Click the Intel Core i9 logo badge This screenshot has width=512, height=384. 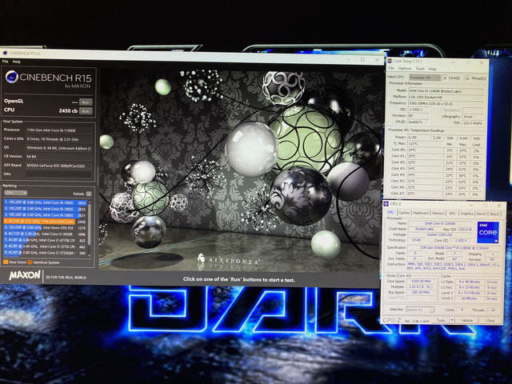click(x=488, y=233)
